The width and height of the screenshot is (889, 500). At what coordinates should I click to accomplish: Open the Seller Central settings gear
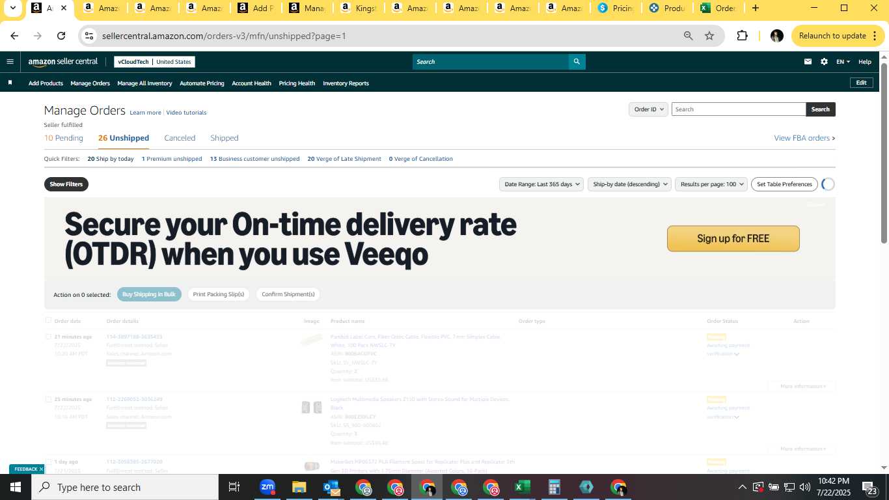824,62
